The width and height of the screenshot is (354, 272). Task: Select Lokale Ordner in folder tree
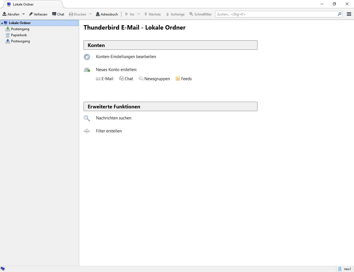pos(39,23)
